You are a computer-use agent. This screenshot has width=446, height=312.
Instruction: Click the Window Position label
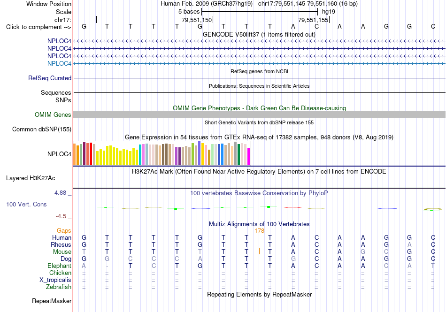point(49,4)
